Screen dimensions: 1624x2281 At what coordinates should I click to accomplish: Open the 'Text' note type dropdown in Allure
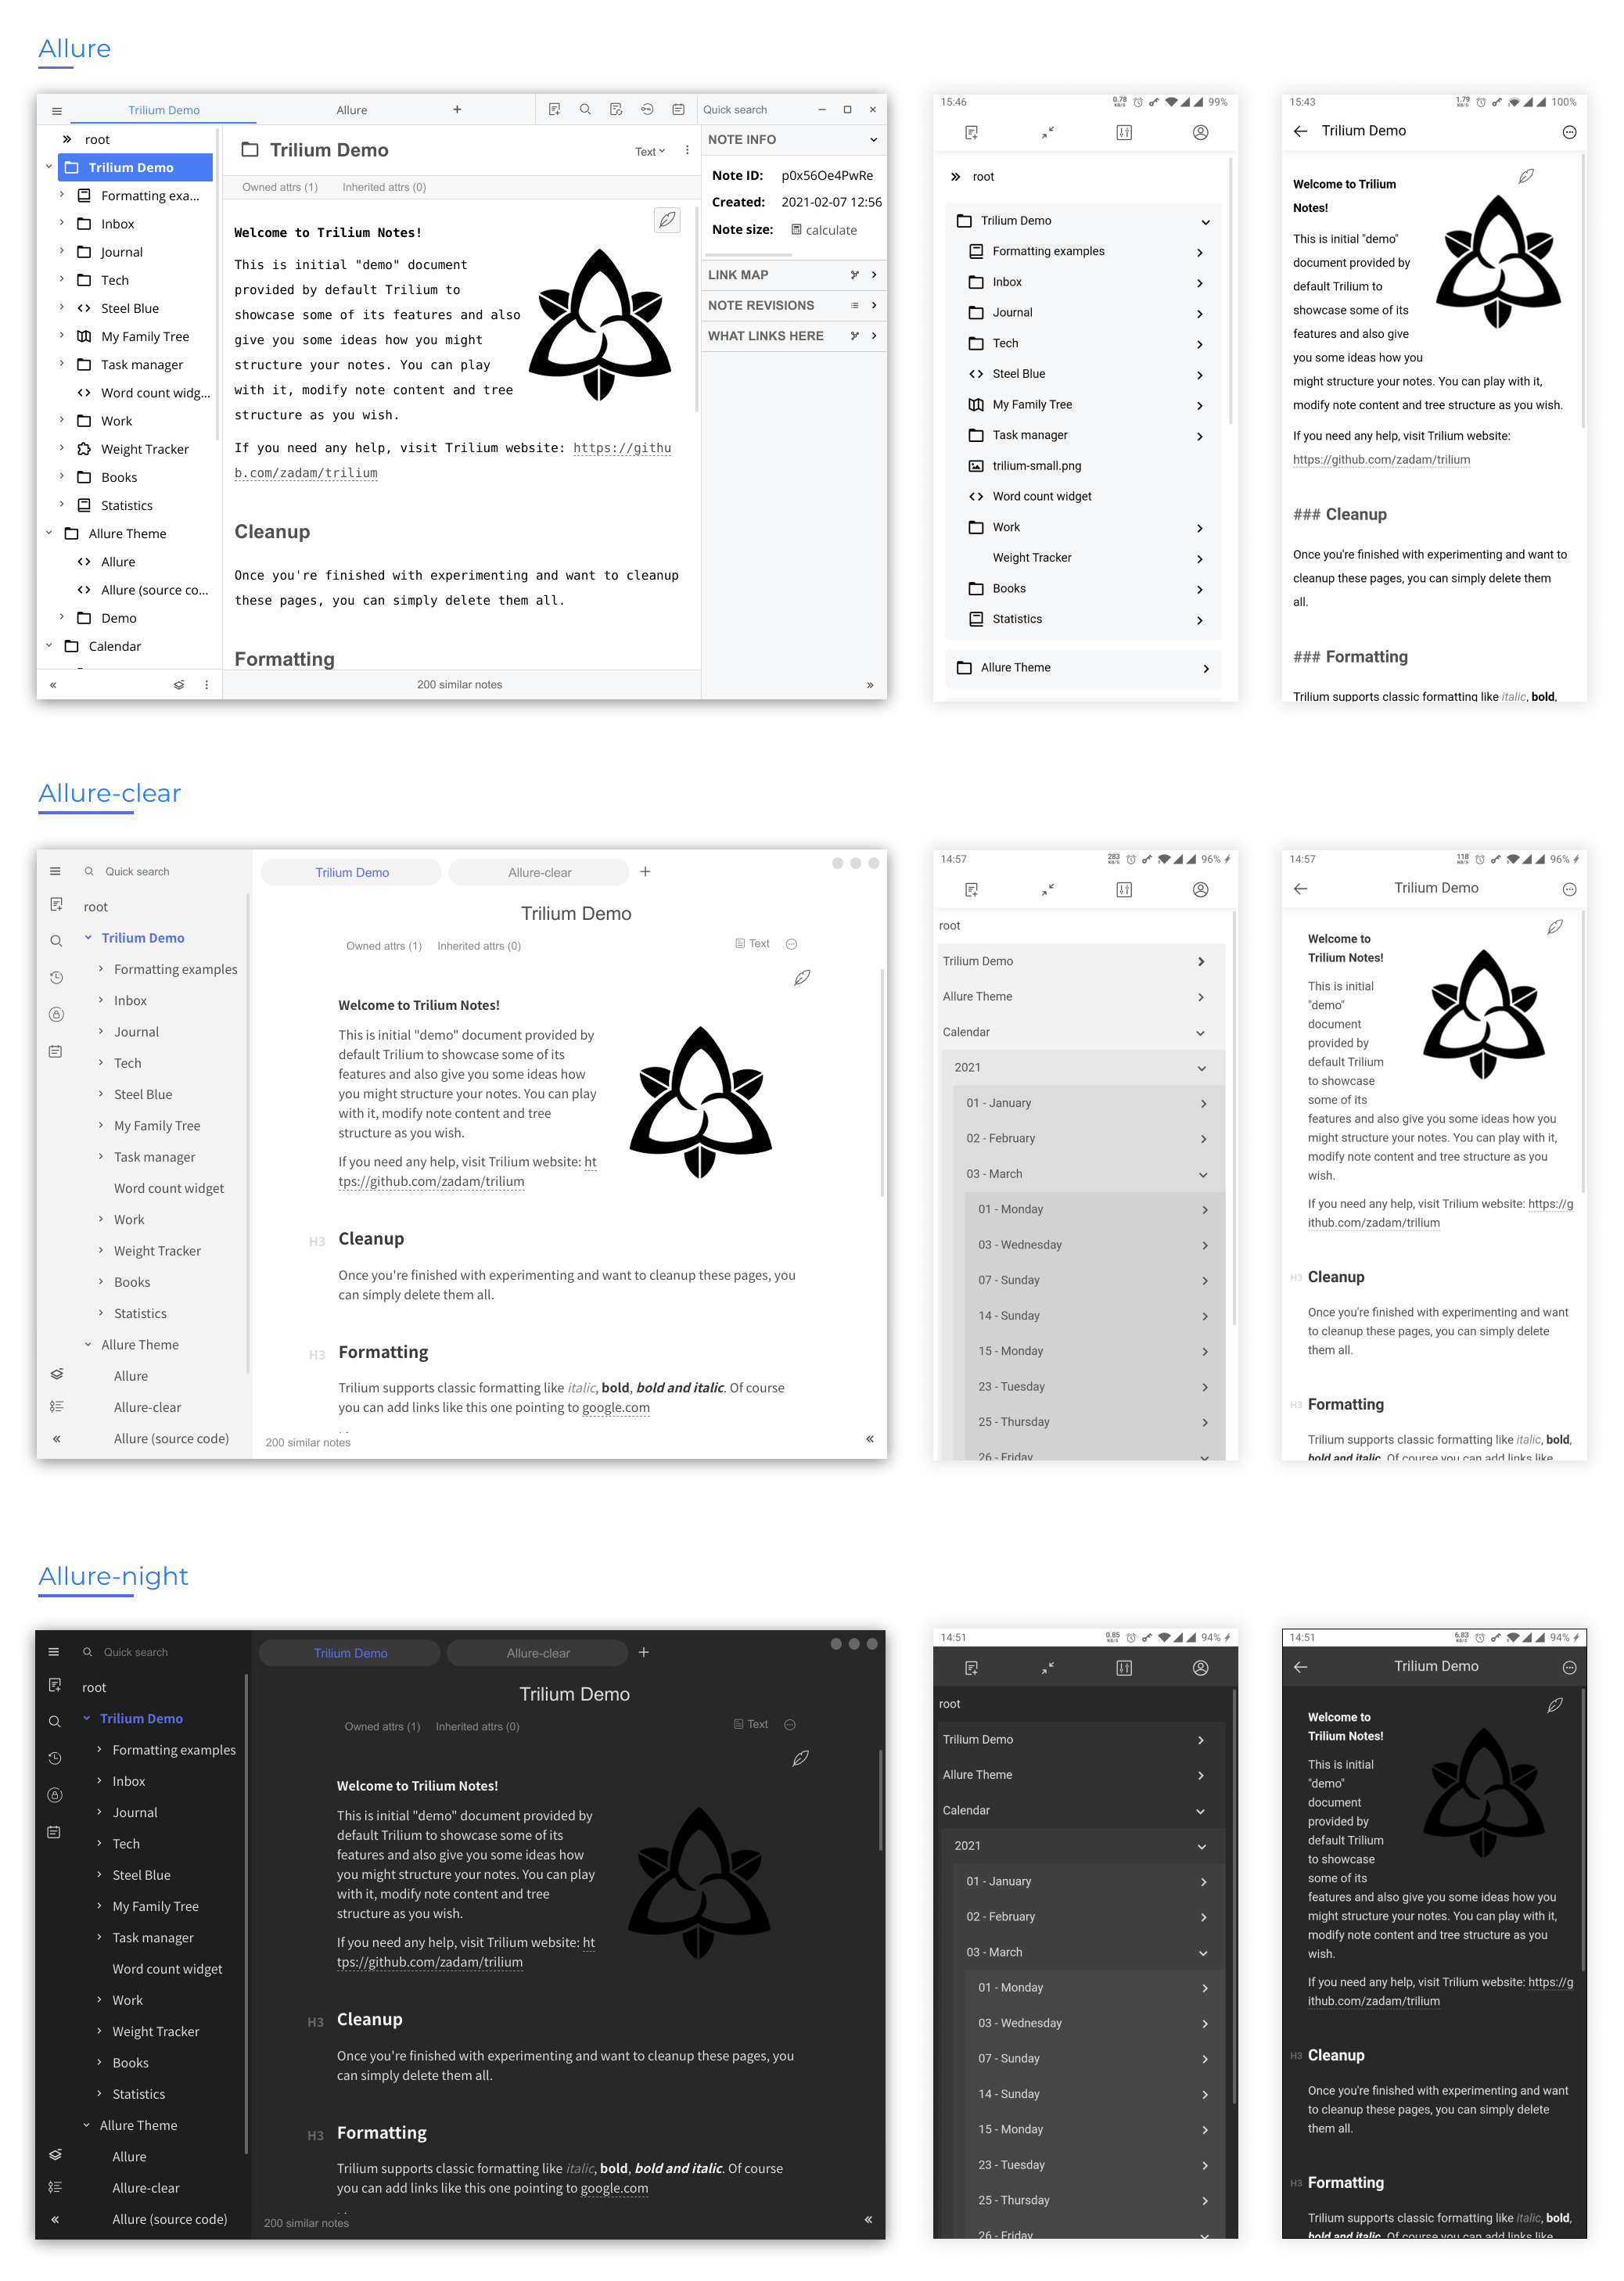point(649,152)
